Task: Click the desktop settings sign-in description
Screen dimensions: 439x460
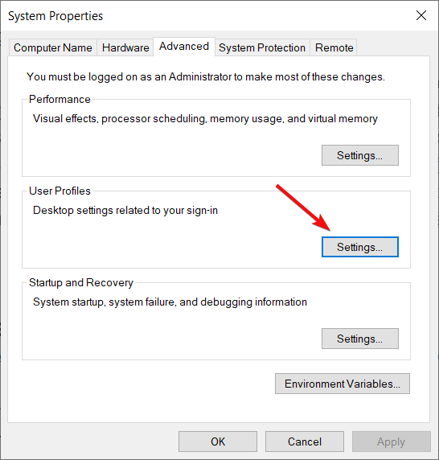Action: pyautogui.click(x=125, y=211)
